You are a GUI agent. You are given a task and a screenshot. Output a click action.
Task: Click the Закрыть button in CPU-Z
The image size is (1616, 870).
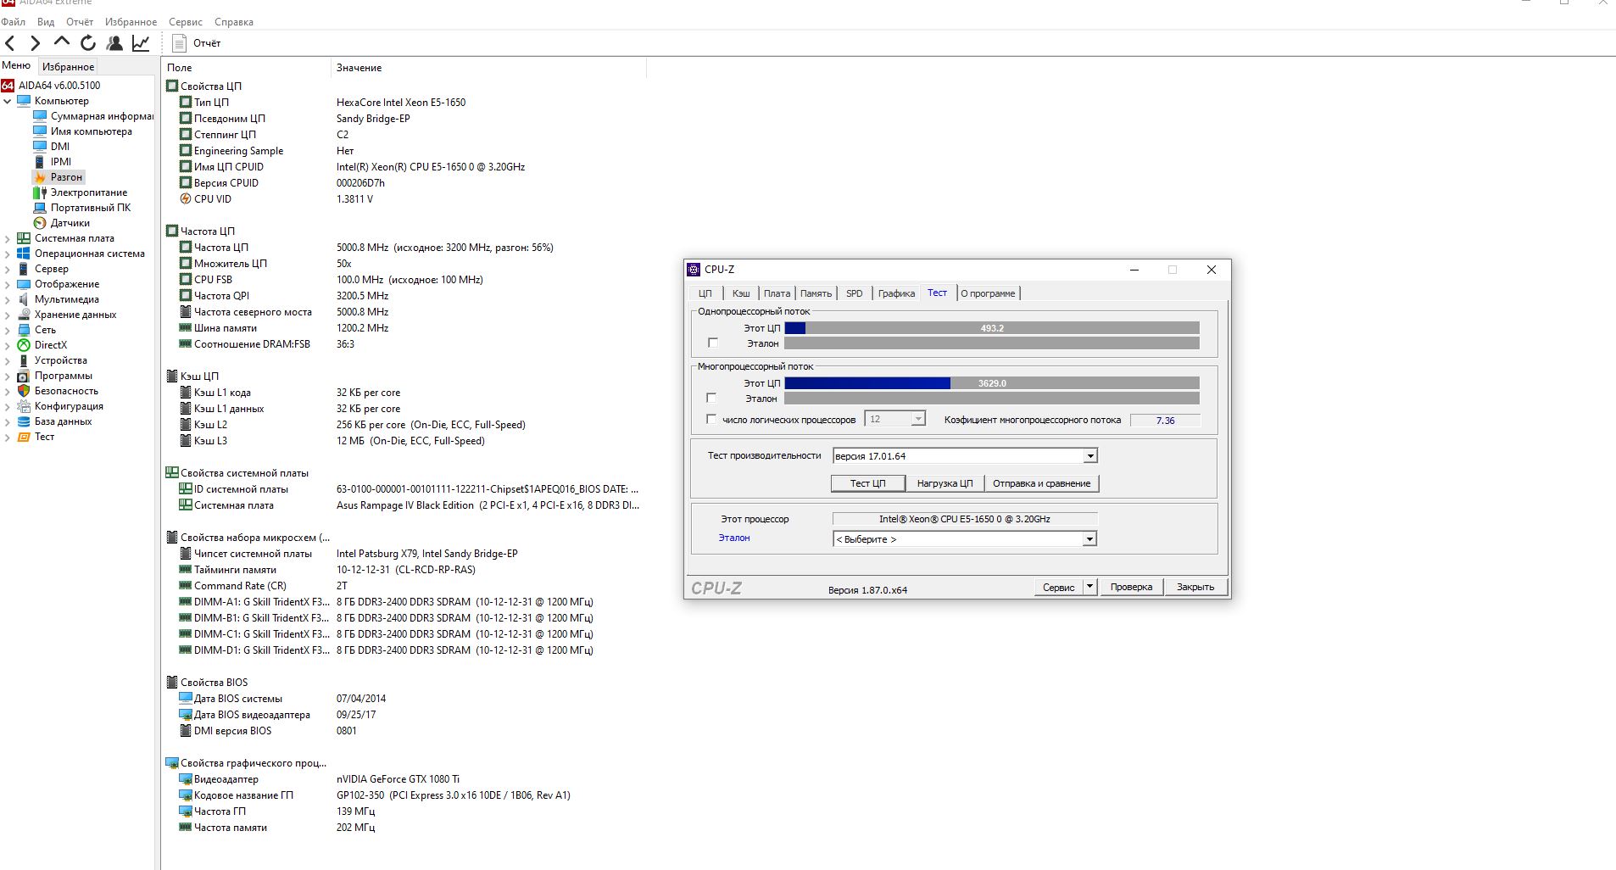click(1195, 587)
